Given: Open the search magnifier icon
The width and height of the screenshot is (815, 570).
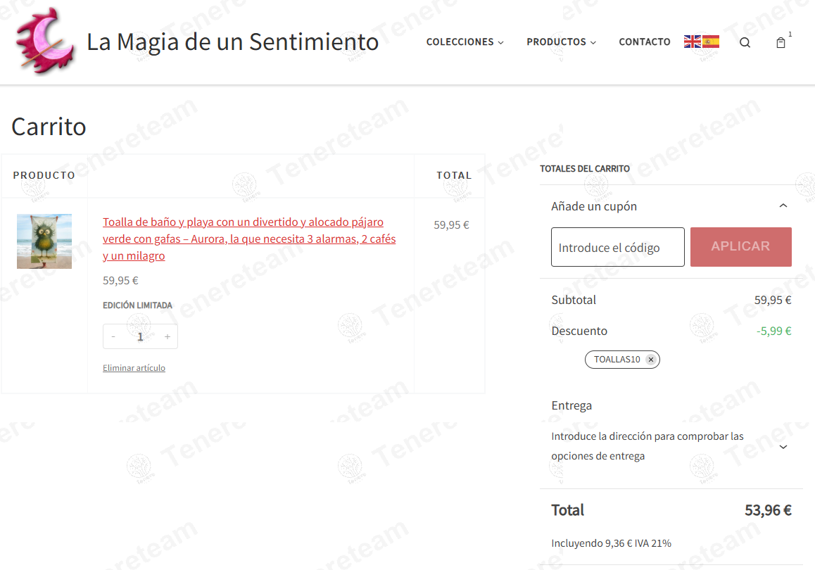Looking at the screenshot, I should tap(745, 43).
